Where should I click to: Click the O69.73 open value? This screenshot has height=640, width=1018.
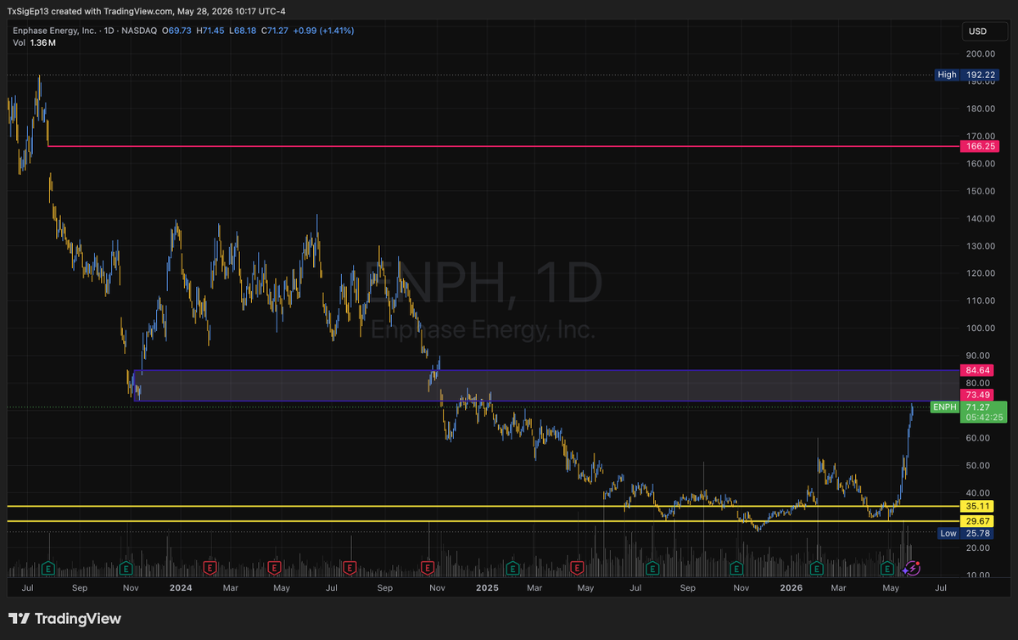(x=177, y=31)
